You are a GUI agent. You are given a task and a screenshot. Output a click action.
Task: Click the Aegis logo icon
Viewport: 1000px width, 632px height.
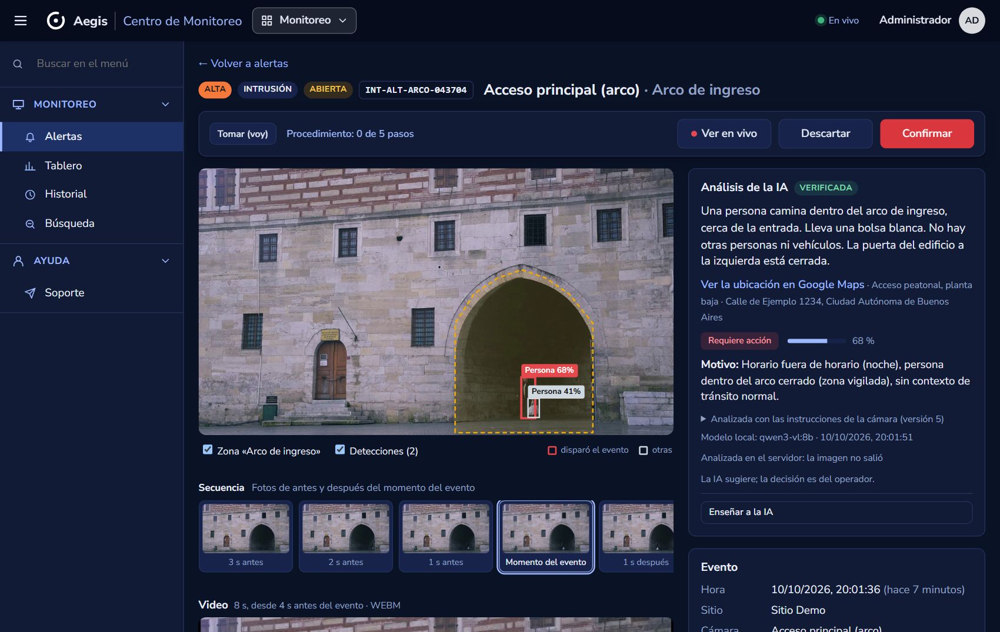tap(56, 21)
